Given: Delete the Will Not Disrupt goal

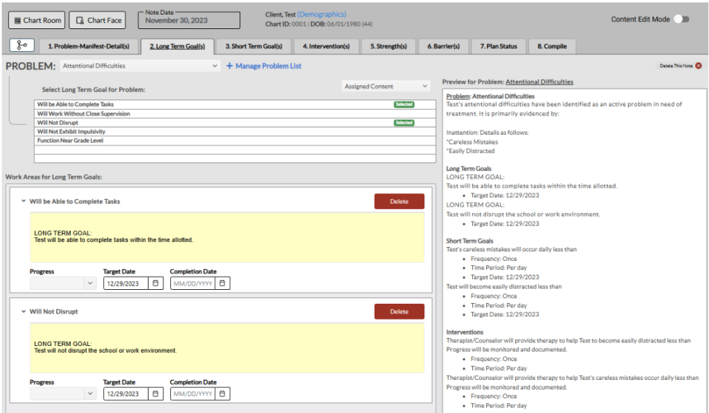Looking at the screenshot, I should point(399,311).
